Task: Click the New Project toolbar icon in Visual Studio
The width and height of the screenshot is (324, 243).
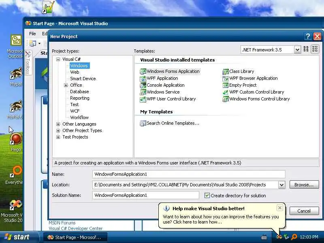Action: tap(33, 43)
